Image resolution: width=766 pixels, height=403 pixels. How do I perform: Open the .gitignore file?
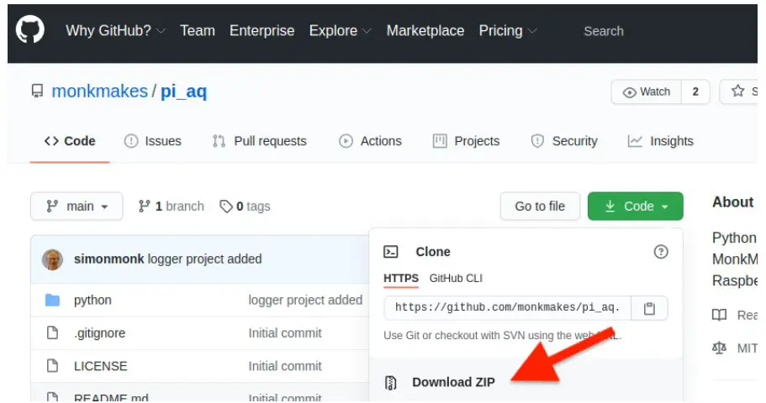click(100, 333)
